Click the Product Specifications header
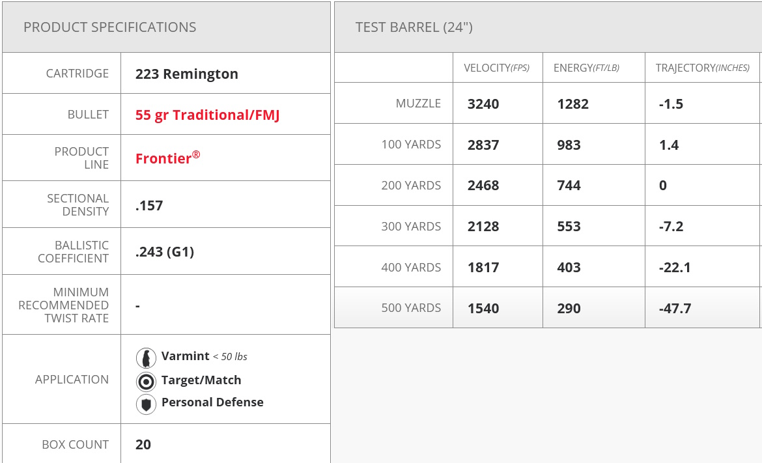The width and height of the screenshot is (762, 463). pos(110,27)
